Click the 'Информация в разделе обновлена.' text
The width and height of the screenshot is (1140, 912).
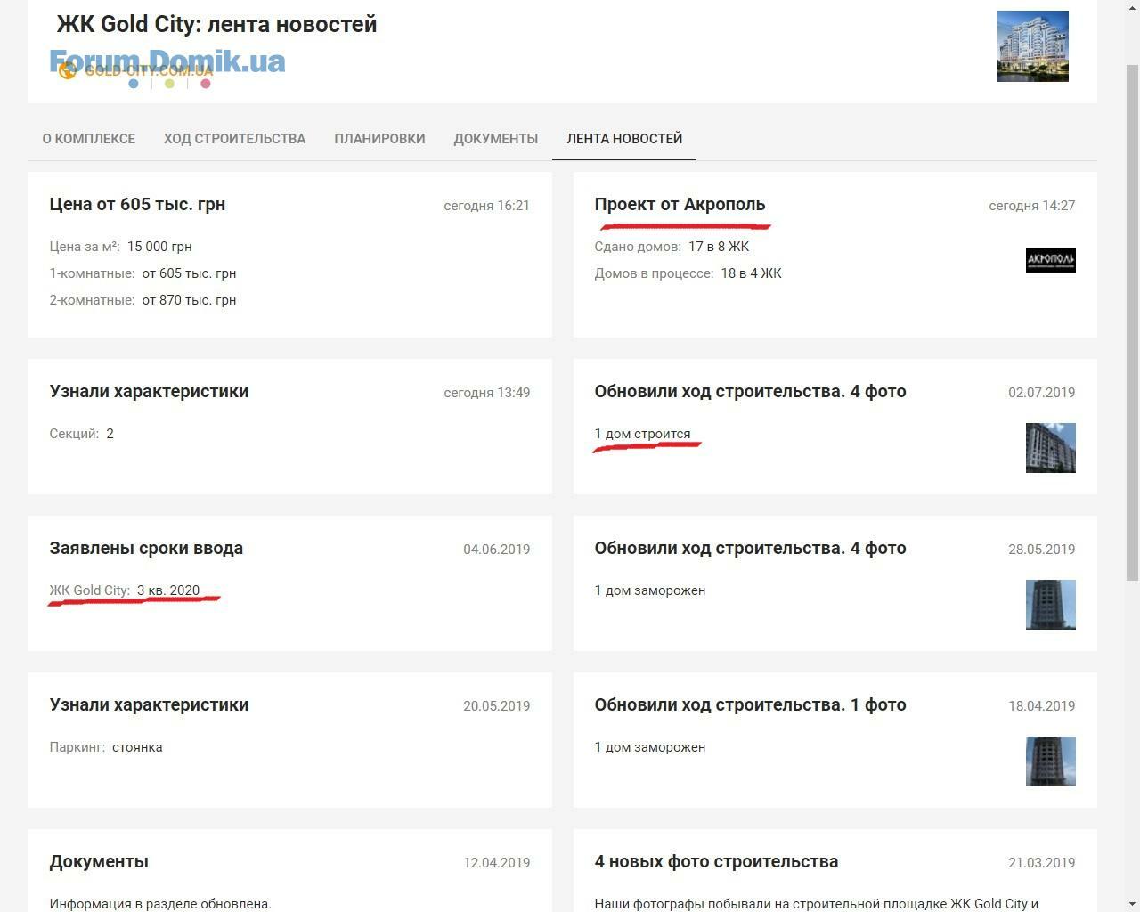[x=160, y=904]
